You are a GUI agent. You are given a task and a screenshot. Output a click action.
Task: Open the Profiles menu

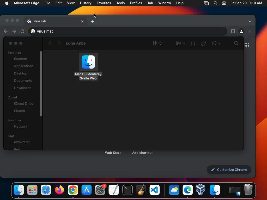[136, 3]
